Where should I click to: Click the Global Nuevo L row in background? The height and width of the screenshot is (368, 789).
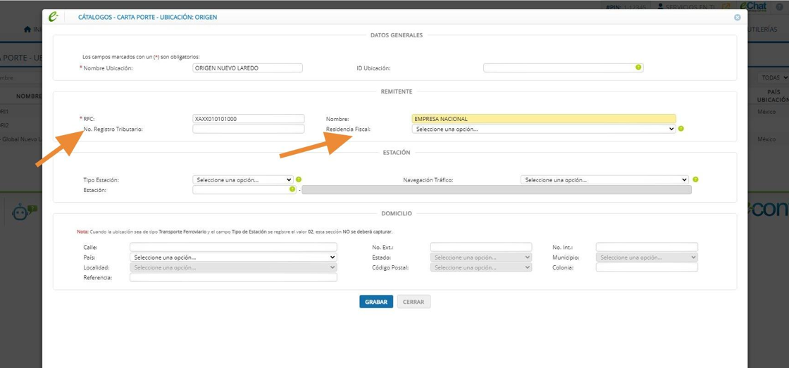pos(21,139)
